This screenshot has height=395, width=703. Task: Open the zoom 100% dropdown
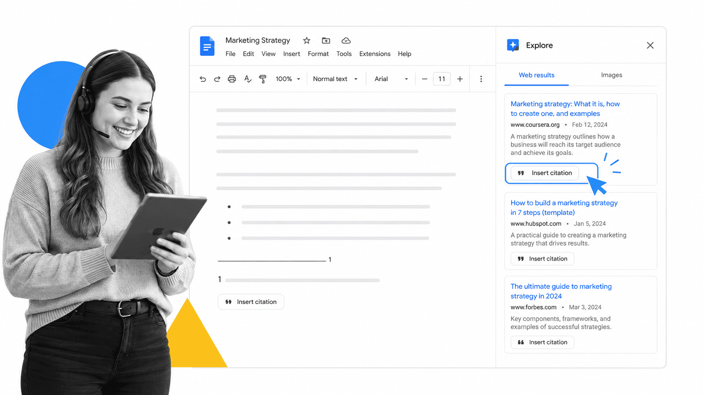[x=288, y=79]
